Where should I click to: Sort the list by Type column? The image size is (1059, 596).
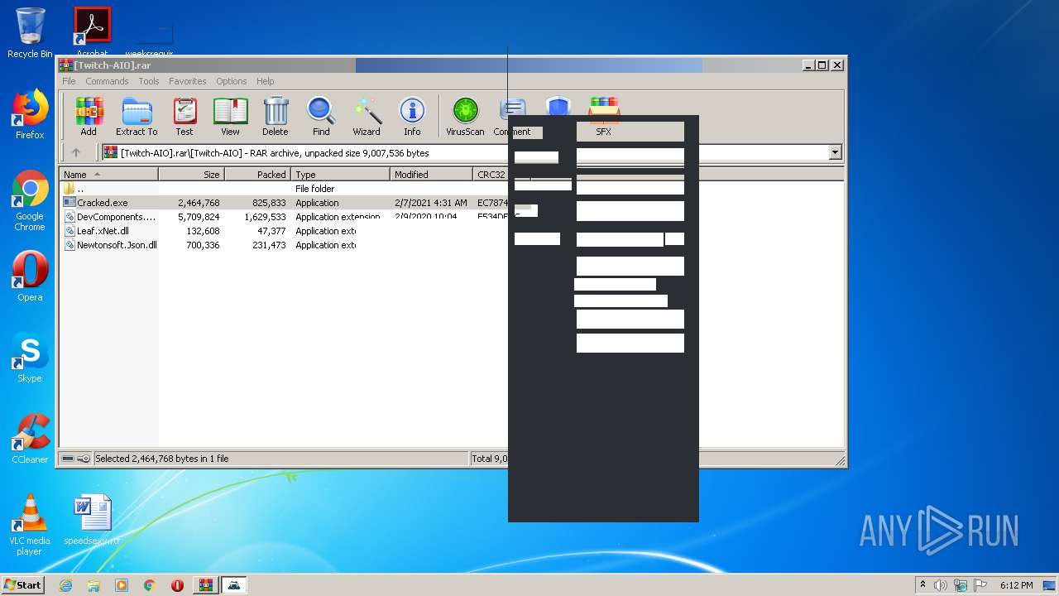[x=341, y=175]
